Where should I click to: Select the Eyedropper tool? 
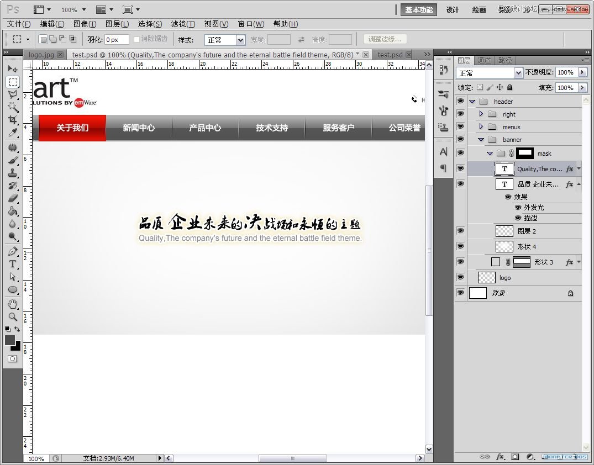coord(13,133)
